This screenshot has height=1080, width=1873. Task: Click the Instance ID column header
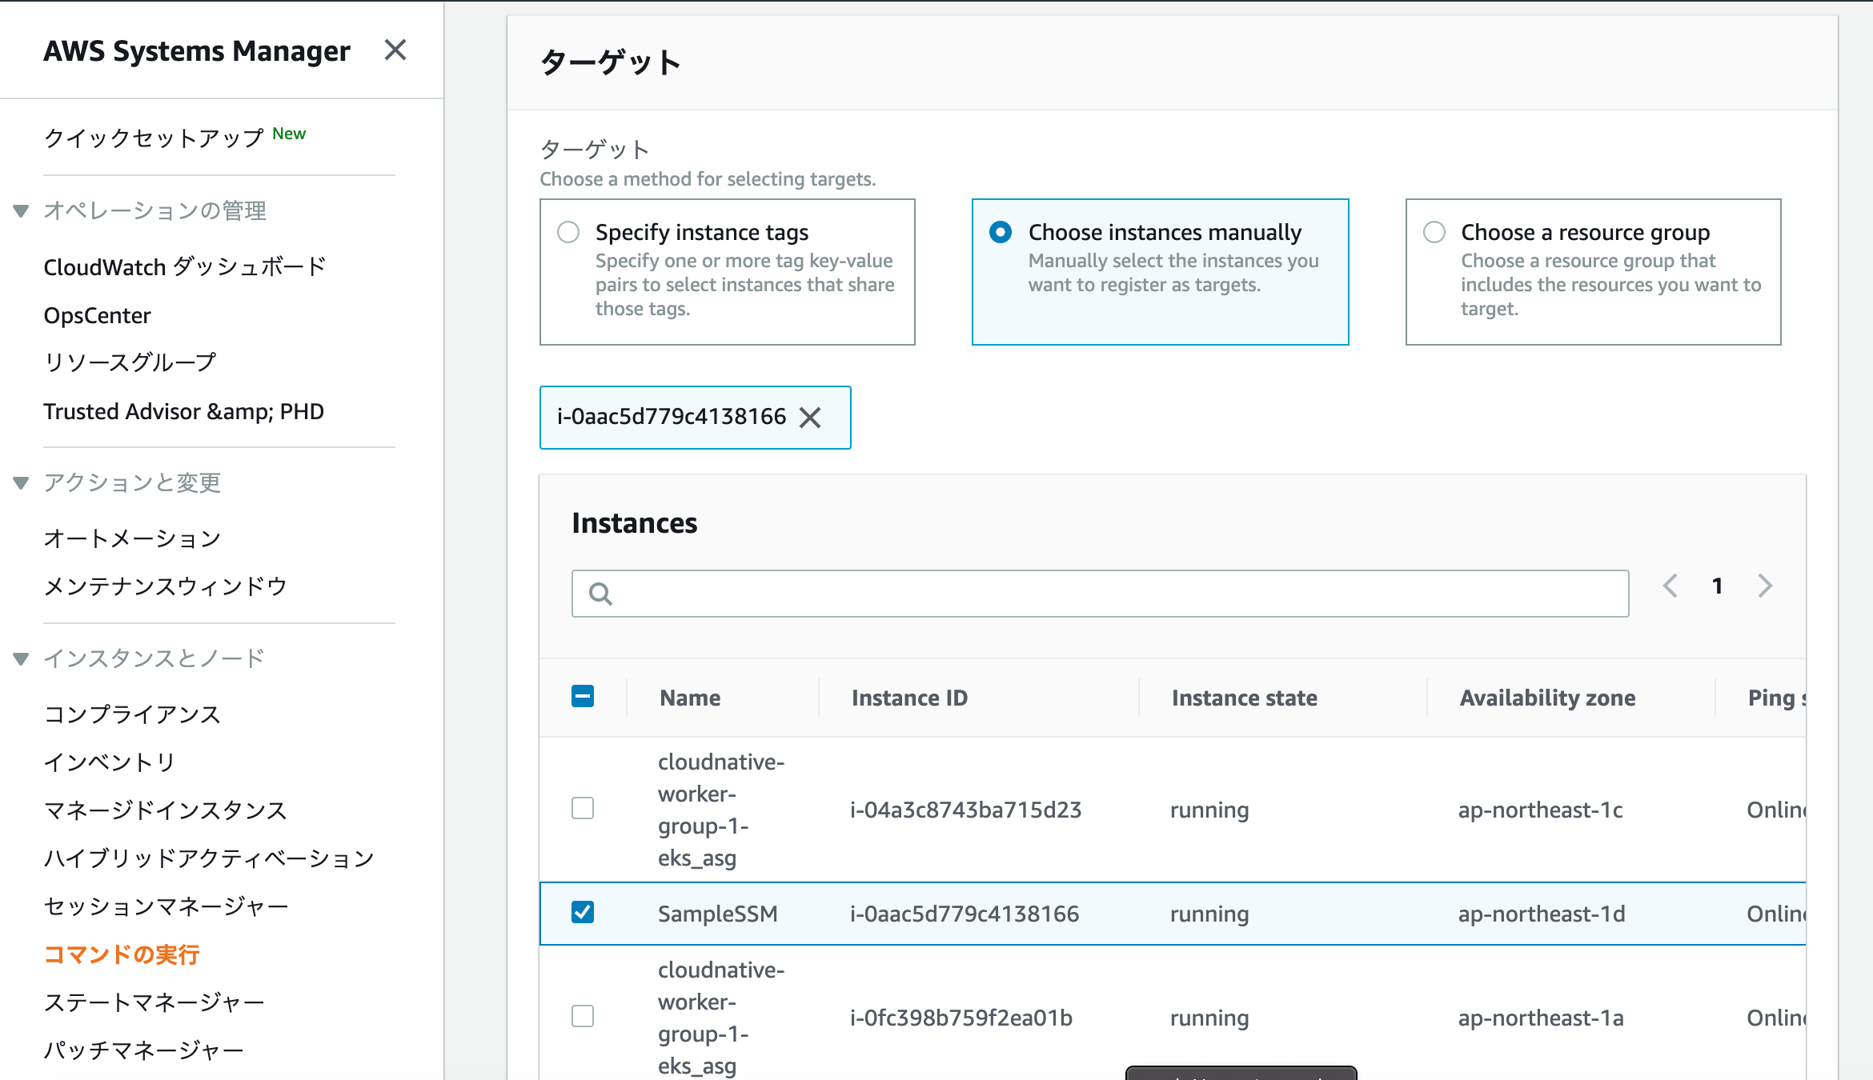click(x=909, y=698)
